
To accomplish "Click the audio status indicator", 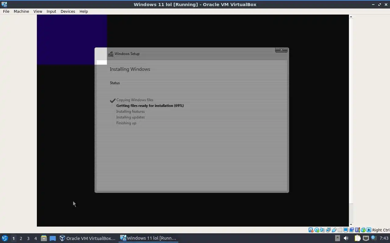I will [x=323, y=230].
